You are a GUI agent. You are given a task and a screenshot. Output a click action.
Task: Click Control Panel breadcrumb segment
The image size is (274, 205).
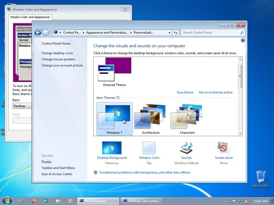[x=72, y=33]
